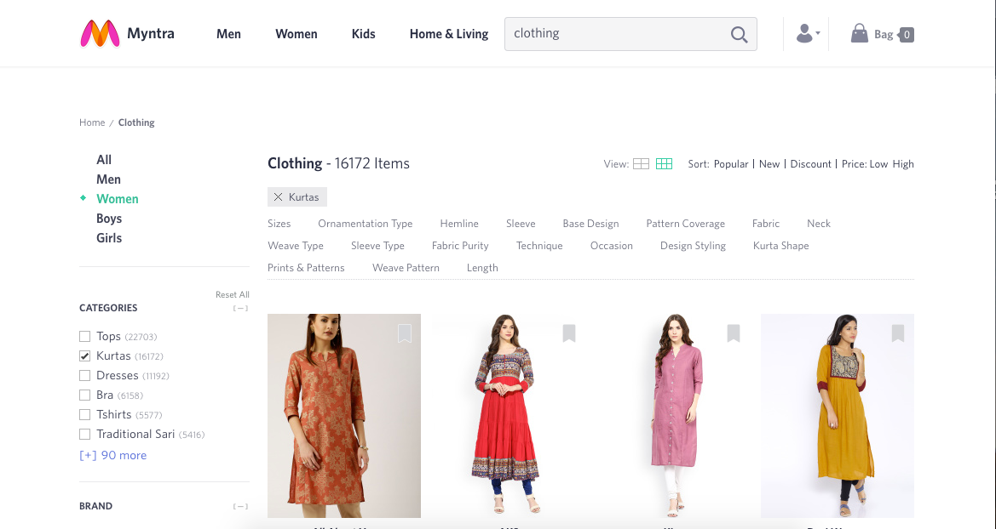Bookmark the rust printed kurta product
Screen dimensions: 996x529
[x=405, y=334]
